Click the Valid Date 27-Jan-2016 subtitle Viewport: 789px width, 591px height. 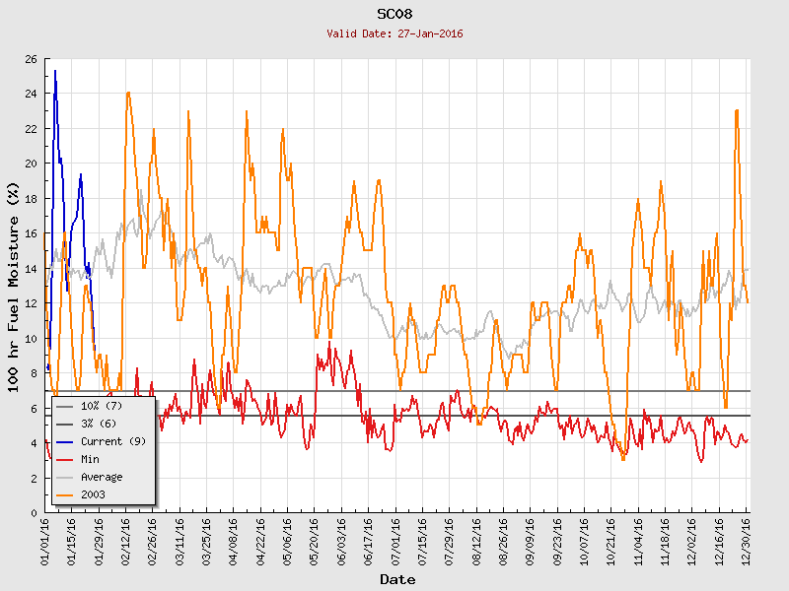click(394, 33)
